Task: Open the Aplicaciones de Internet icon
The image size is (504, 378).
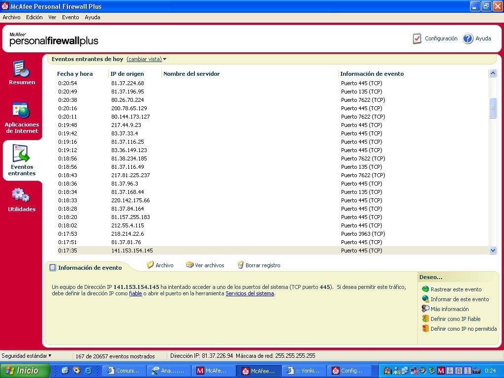Action: [x=21, y=110]
